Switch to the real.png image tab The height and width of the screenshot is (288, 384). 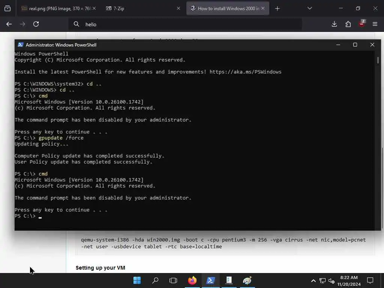58,9
